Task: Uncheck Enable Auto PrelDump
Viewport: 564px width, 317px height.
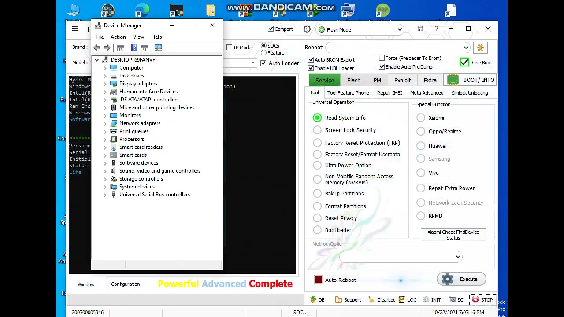Action: pos(382,67)
